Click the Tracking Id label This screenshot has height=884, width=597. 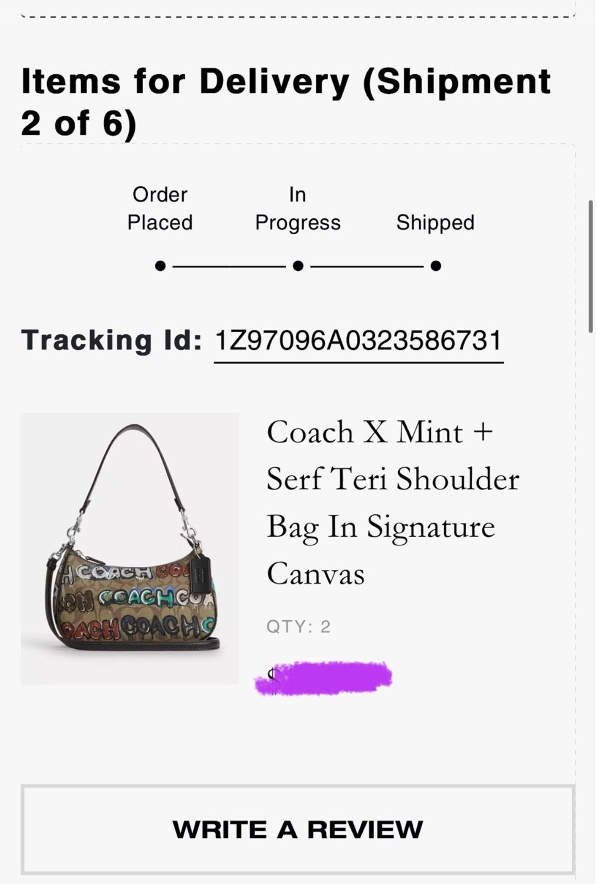(x=112, y=340)
